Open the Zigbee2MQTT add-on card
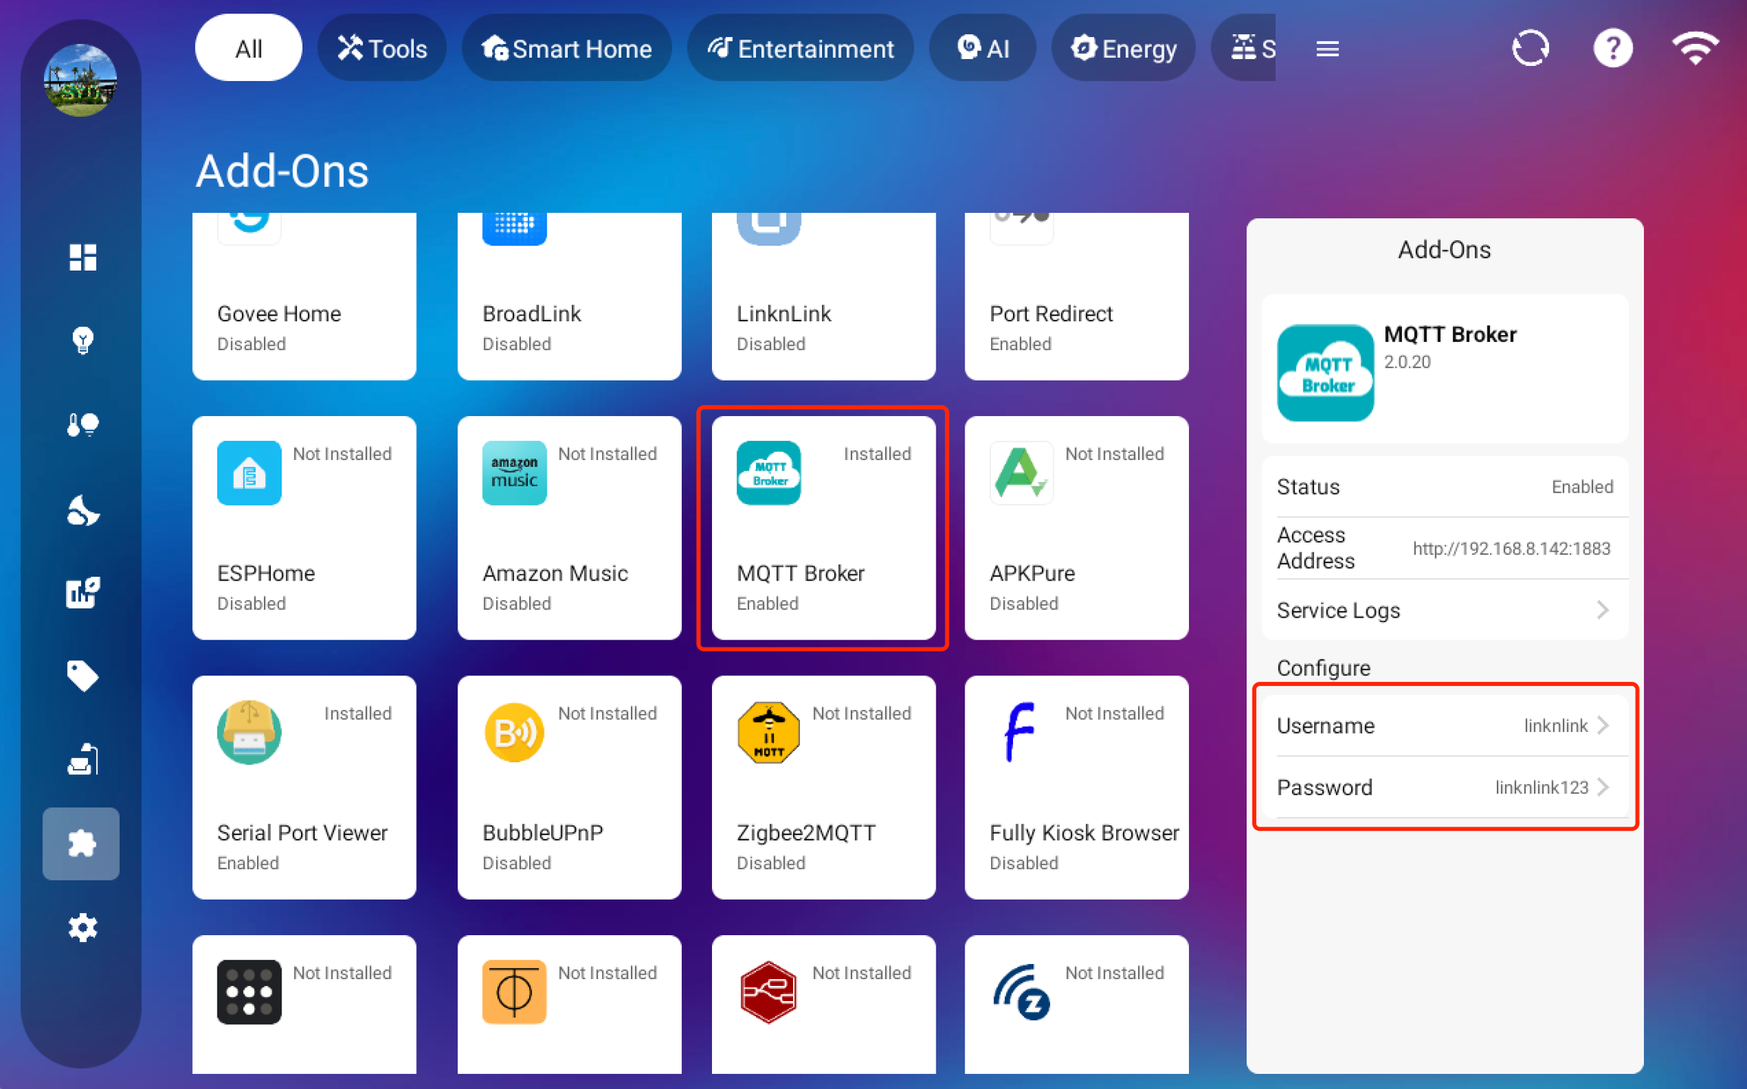Image resolution: width=1747 pixels, height=1089 pixels. 823,787
